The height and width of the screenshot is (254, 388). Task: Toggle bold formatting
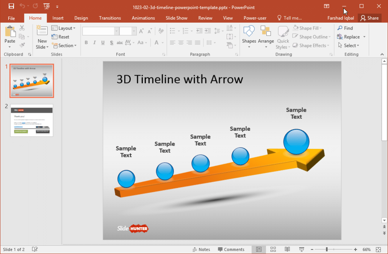[x=86, y=43]
